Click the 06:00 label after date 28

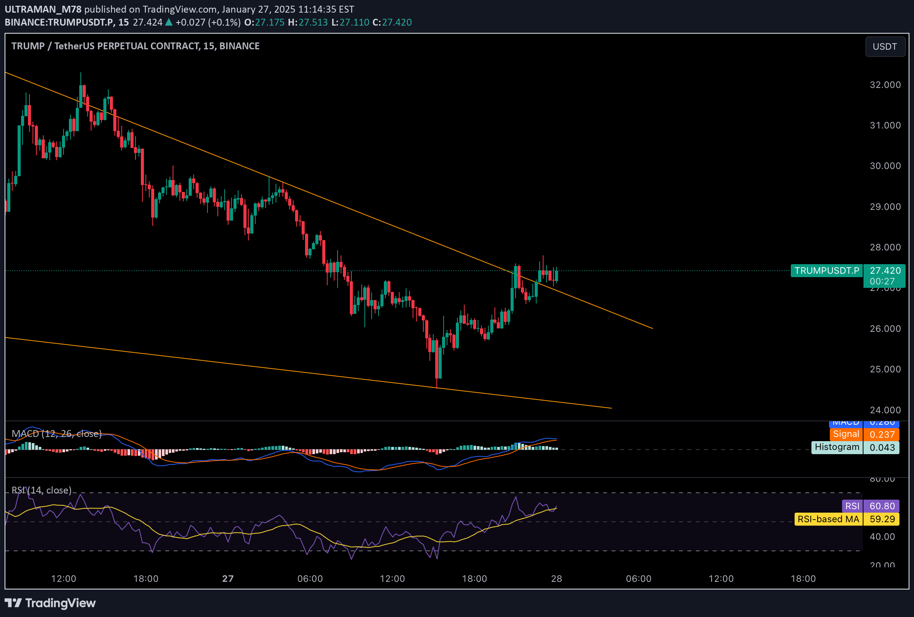point(639,578)
